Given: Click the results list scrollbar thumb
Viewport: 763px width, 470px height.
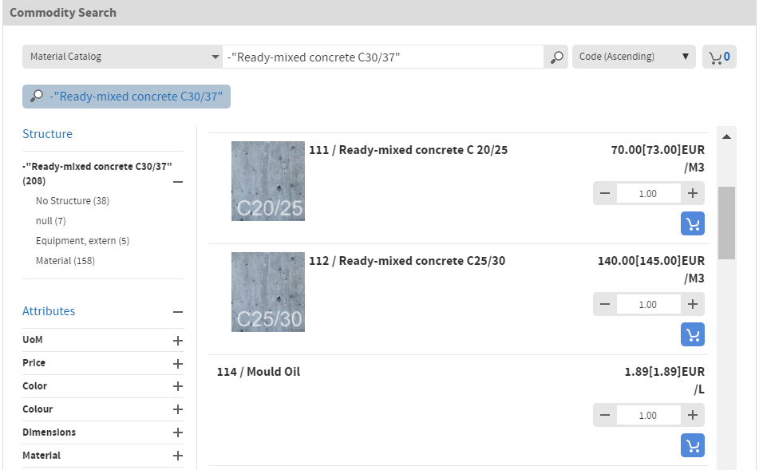Looking at the screenshot, I should [x=726, y=223].
